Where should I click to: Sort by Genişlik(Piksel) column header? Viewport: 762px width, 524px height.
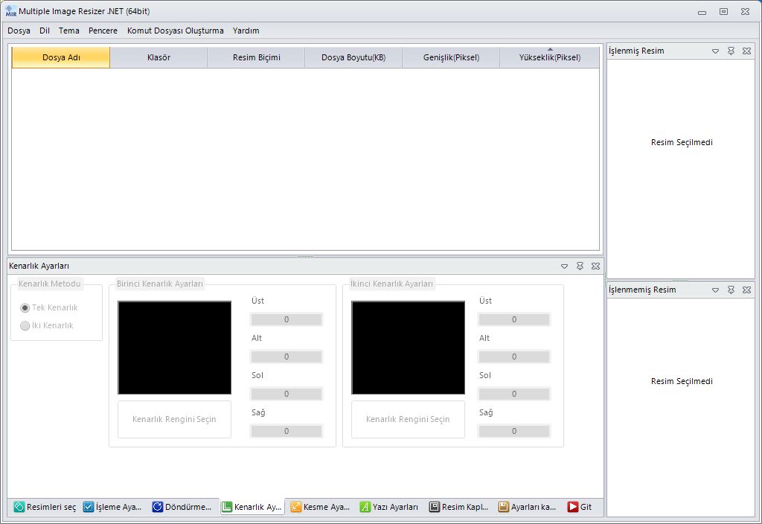point(451,57)
